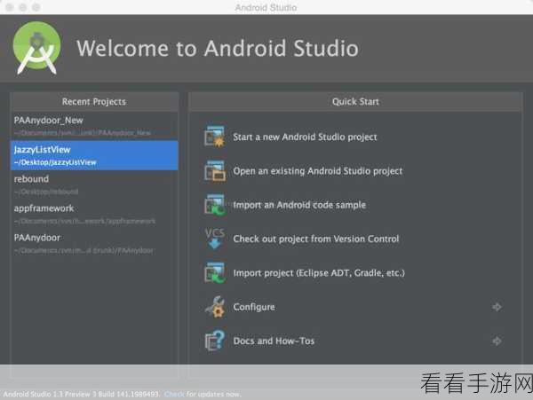This screenshot has width=533, height=400.
Task: Start a new Android Studio project
Action: (x=305, y=137)
